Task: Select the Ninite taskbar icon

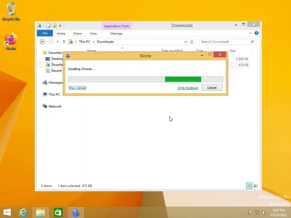Action: tap(76, 212)
